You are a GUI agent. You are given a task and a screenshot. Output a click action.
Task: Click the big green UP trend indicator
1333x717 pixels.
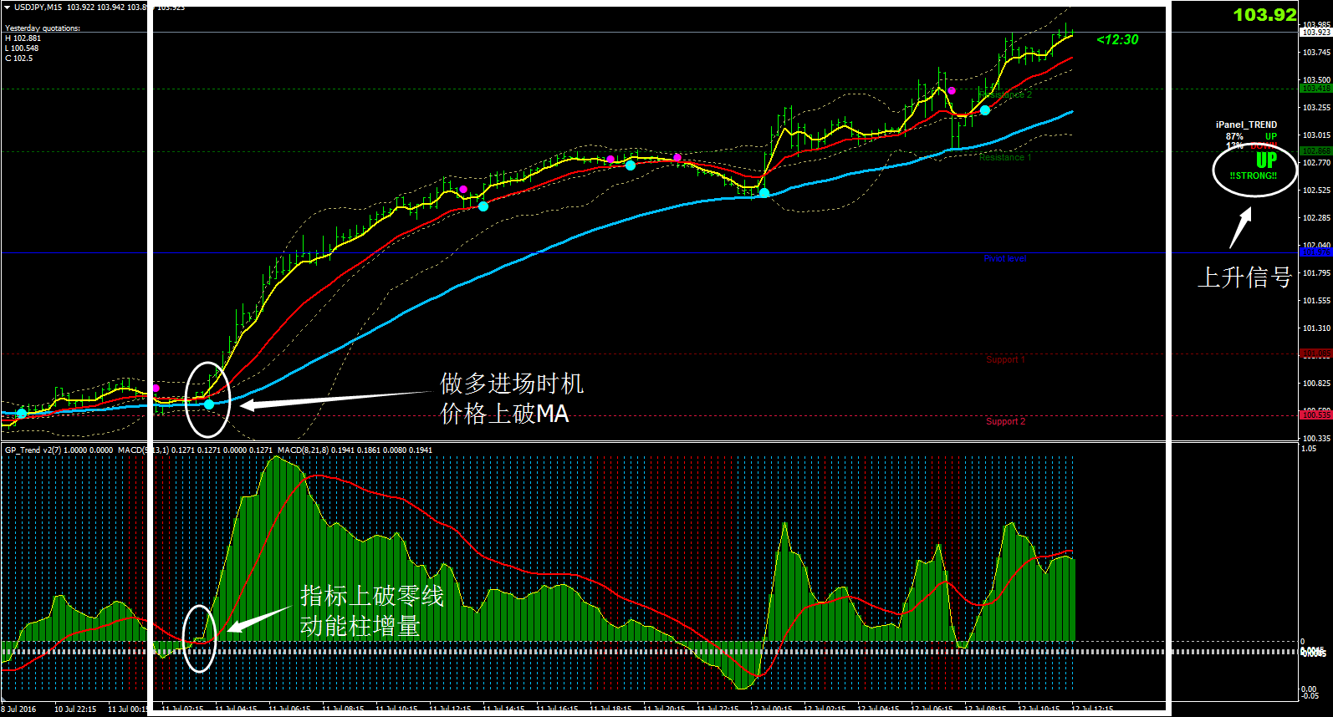point(1266,160)
